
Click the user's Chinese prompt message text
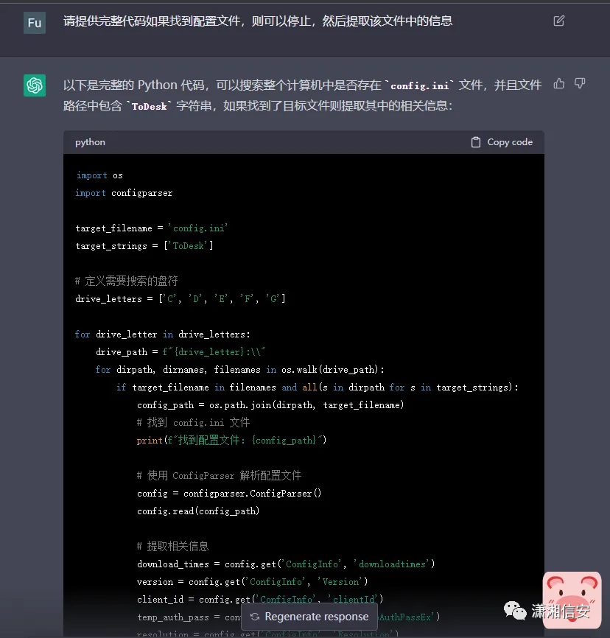point(258,21)
